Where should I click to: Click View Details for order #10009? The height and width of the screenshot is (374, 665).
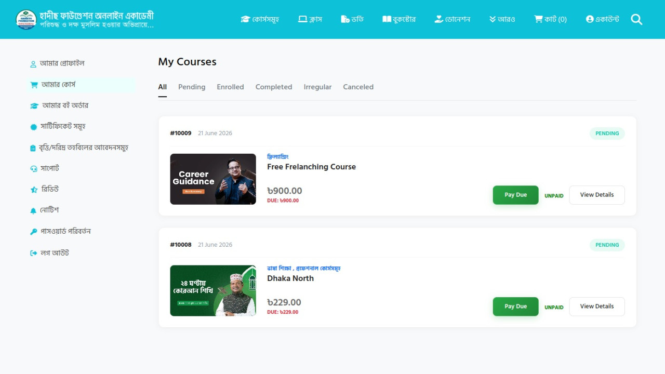tap(597, 195)
